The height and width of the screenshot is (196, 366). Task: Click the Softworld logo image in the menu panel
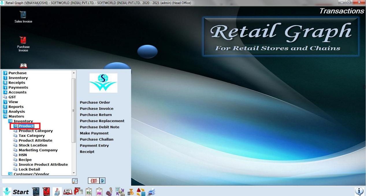pyautogui.click(x=103, y=83)
